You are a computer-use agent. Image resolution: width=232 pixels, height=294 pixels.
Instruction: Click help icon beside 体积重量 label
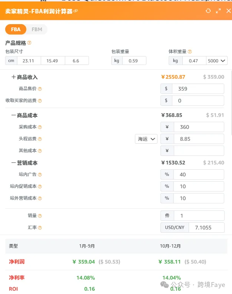190,52
